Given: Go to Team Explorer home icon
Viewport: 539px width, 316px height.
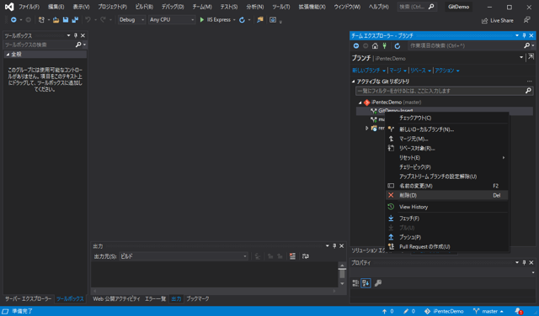Looking at the screenshot, I should [375, 45].
